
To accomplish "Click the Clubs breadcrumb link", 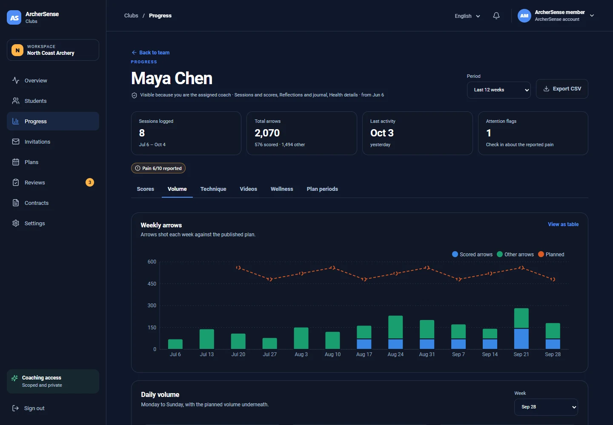I will click(x=131, y=16).
